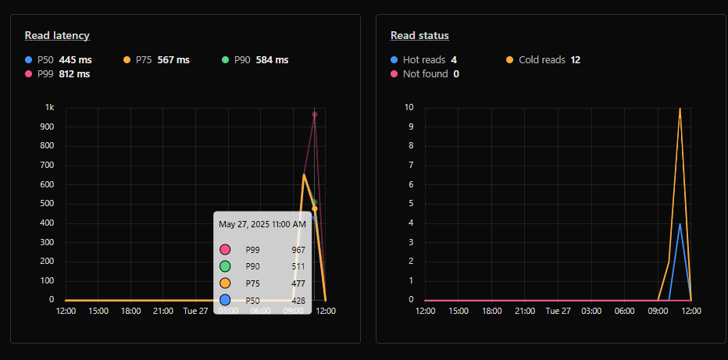Click the tooltip date May 27, 2025 11:00 AM
The width and height of the screenshot is (728, 360).
pyautogui.click(x=262, y=224)
